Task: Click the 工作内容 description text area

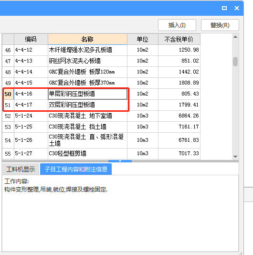Action: coord(120,213)
